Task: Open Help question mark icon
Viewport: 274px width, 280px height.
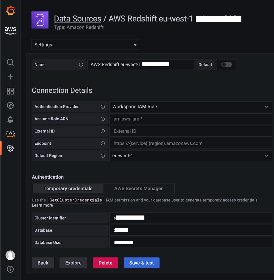Action: point(10,269)
